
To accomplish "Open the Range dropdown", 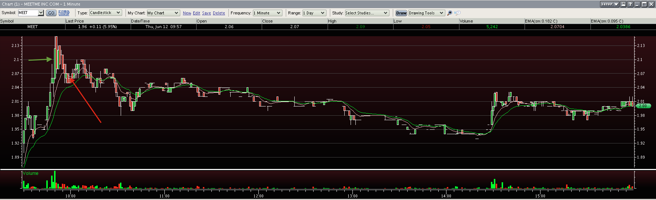I will (314, 13).
